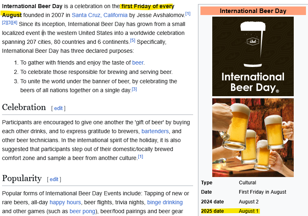
Task: Click the Celebration section heading
Action: pos(24,107)
